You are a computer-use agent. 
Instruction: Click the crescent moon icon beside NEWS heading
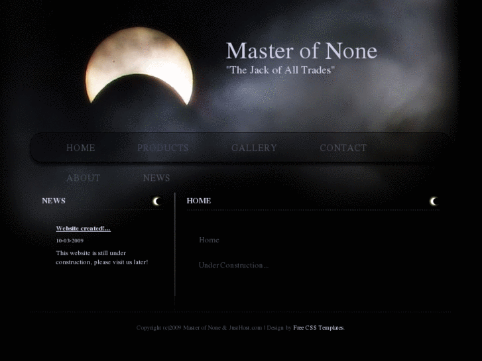click(x=157, y=201)
